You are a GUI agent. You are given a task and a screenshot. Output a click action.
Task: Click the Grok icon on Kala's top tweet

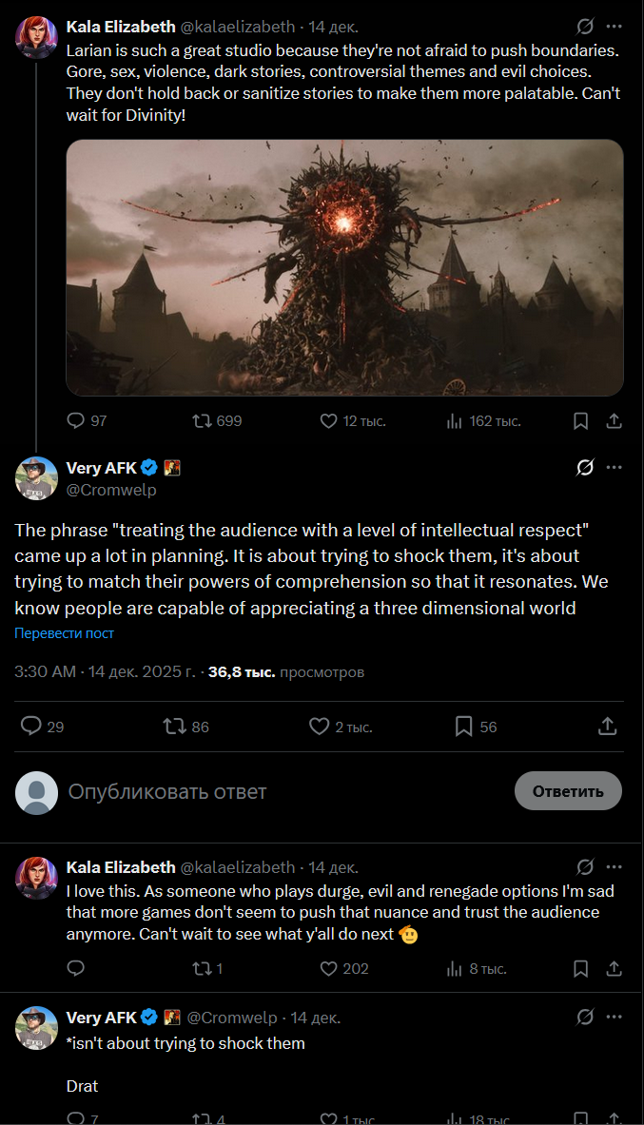tap(585, 27)
